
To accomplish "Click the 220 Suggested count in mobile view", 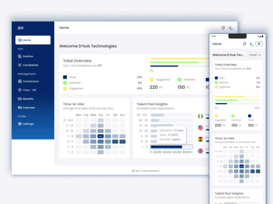I will 218,125.
